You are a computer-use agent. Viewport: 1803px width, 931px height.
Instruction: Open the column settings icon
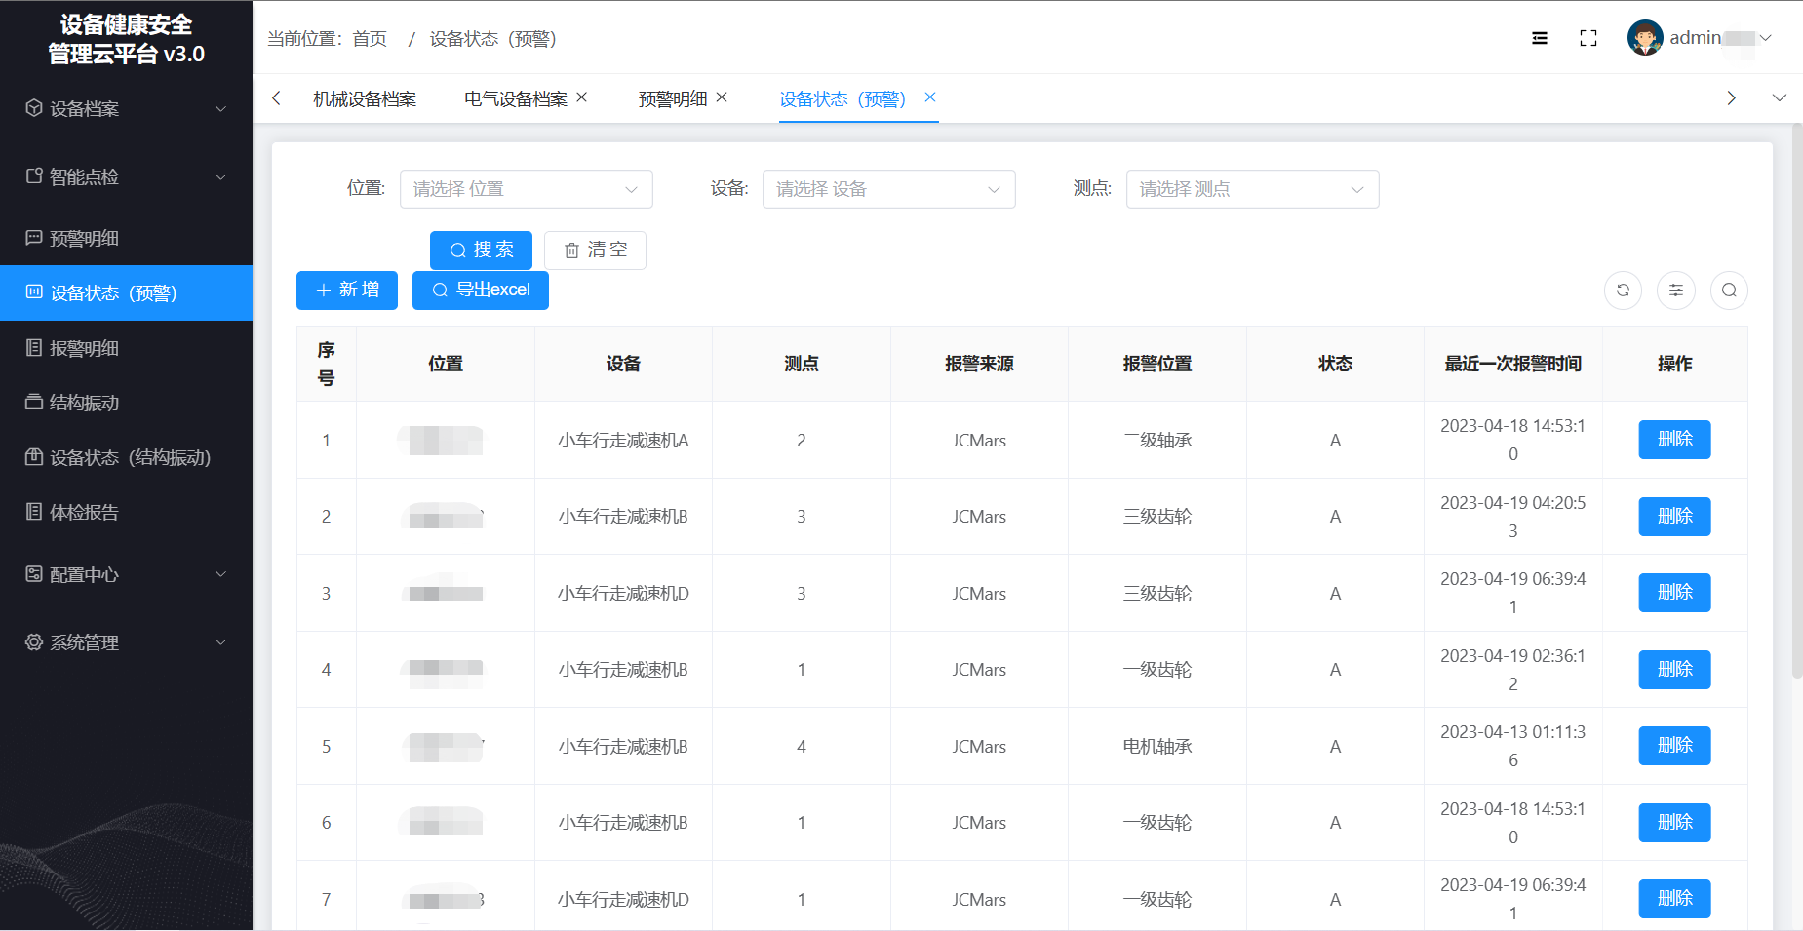point(1675,291)
